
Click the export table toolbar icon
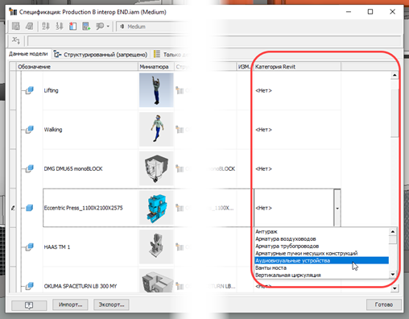pyautogui.click(x=86, y=27)
